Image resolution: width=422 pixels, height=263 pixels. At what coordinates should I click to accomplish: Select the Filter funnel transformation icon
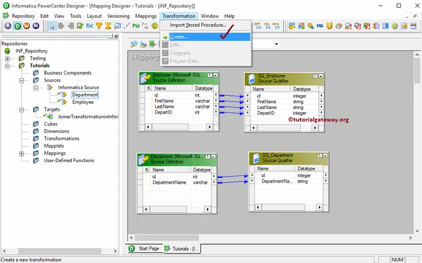99,26
